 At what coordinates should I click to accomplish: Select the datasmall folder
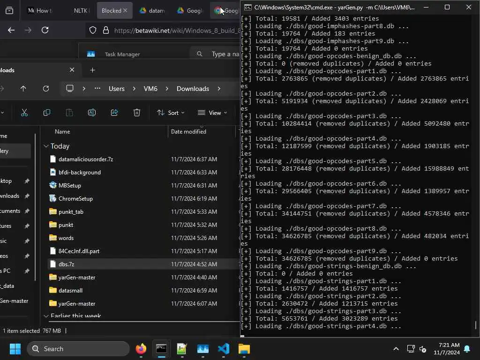pyautogui.click(x=70, y=291)
